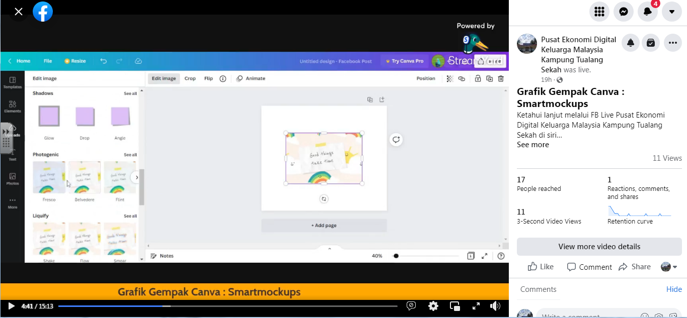Viewport: 687px width, 318px height.
Task: Open the account dropdown arrow
Action: [671, 12]
